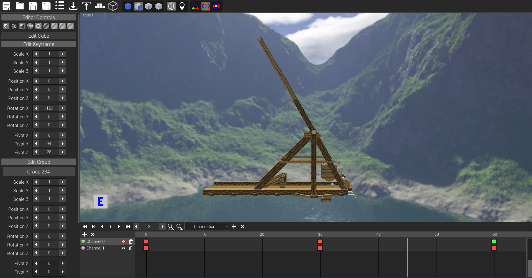The width and height of the screenshot is (532, 278).
Task: Toggle visibility of Channel 1
Action: pyautogui.click(x=124, y=248)
